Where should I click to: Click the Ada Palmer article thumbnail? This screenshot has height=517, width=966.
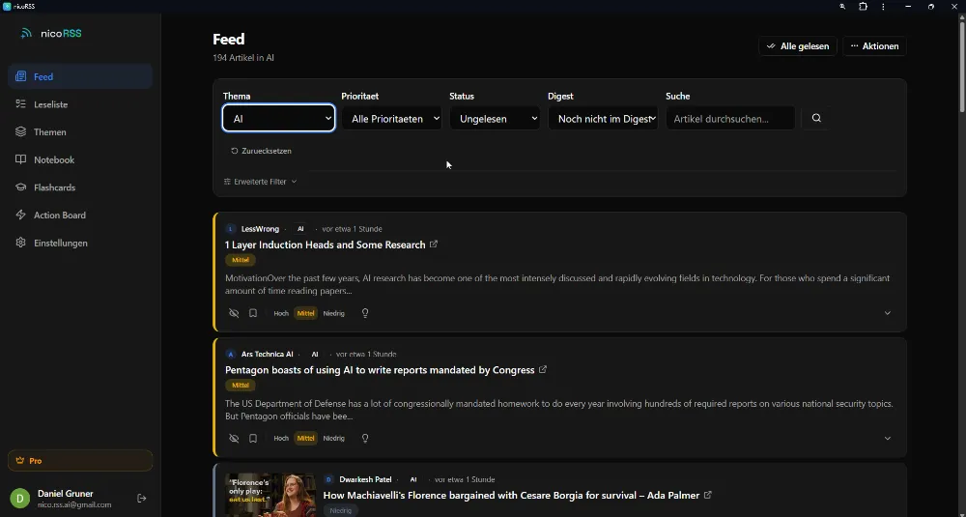pos(270,495)
